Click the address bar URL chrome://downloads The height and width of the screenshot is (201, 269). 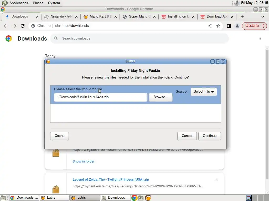(72, 26)
